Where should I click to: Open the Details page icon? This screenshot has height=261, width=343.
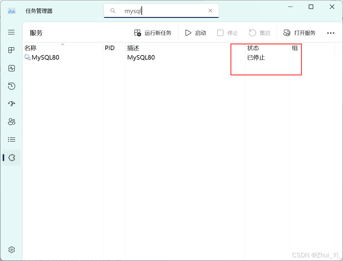point(11,139)
